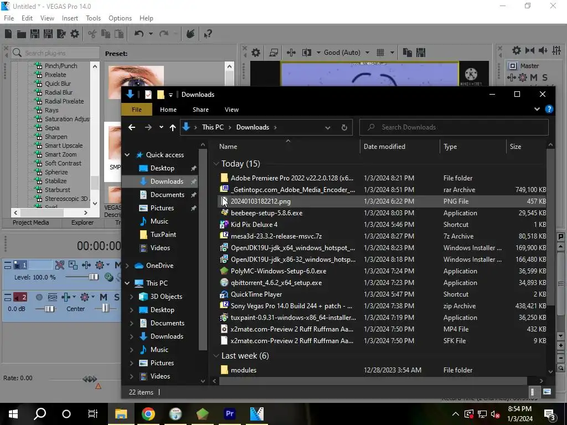This screenshot has height=425, width=567.
Task: Click the What's This Help cursor icon
Action: 208,34
